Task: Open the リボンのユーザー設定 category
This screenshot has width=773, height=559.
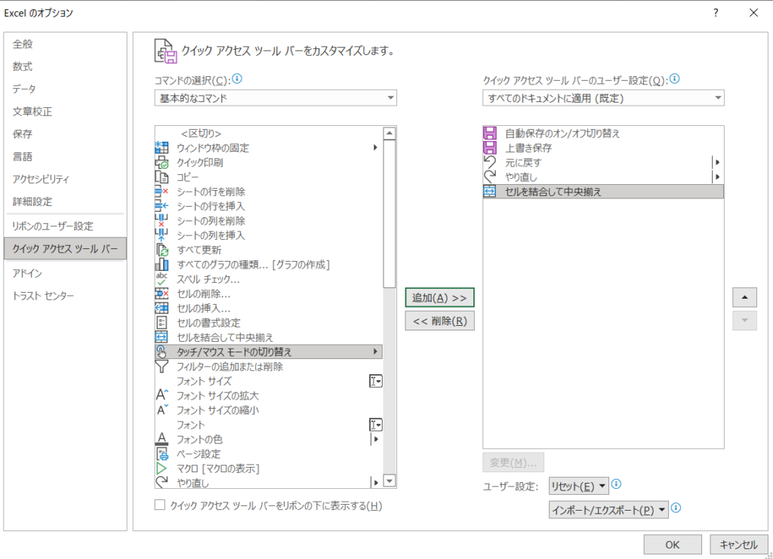Action: tap(52, 226)
